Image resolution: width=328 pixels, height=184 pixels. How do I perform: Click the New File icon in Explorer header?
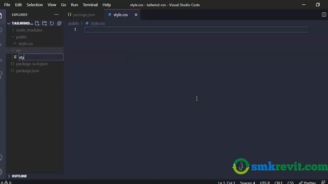coord(37,24)
